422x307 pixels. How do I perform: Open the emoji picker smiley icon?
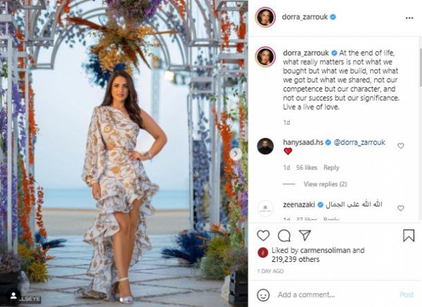click(263, 295)
